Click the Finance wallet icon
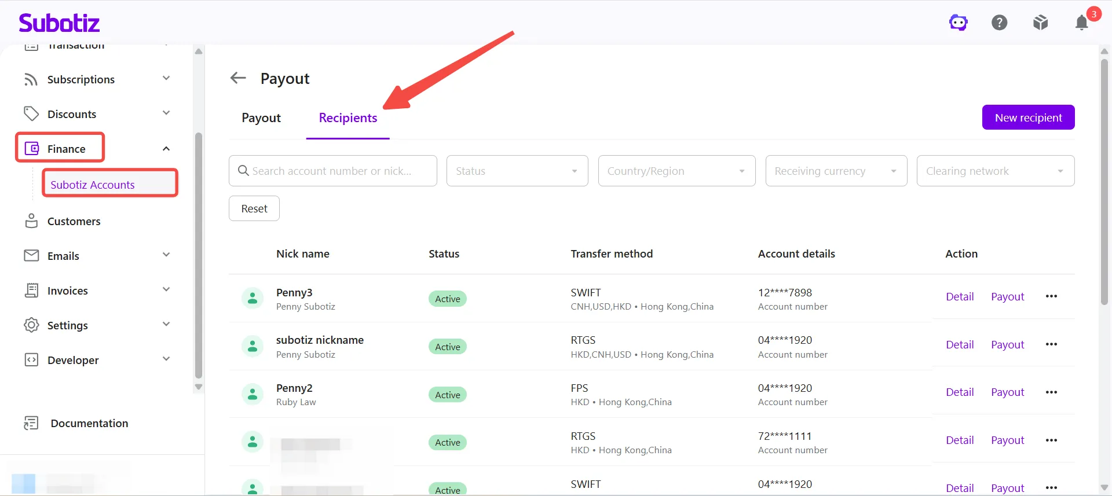The image size is (1112, 496). click(32, 149)
